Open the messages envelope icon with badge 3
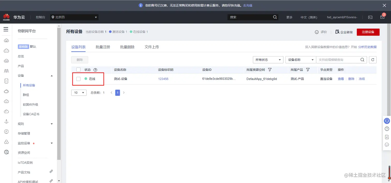The height and width of the screenshot is (183, 391). tap(382, 17)
